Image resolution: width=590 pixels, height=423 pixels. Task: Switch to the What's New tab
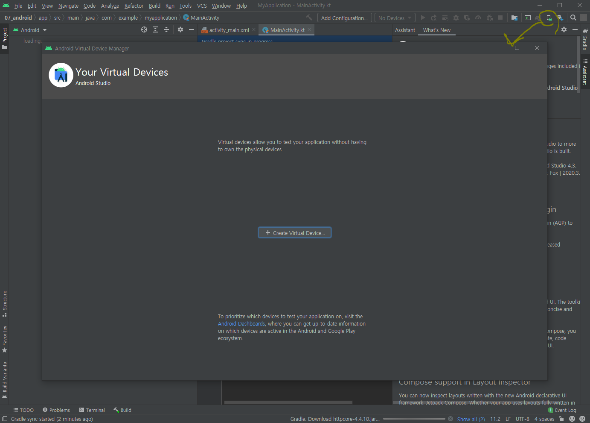[437, 30]
